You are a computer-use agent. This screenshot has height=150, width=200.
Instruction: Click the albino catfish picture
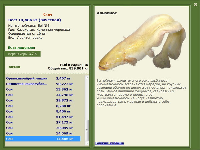(142, 43)
